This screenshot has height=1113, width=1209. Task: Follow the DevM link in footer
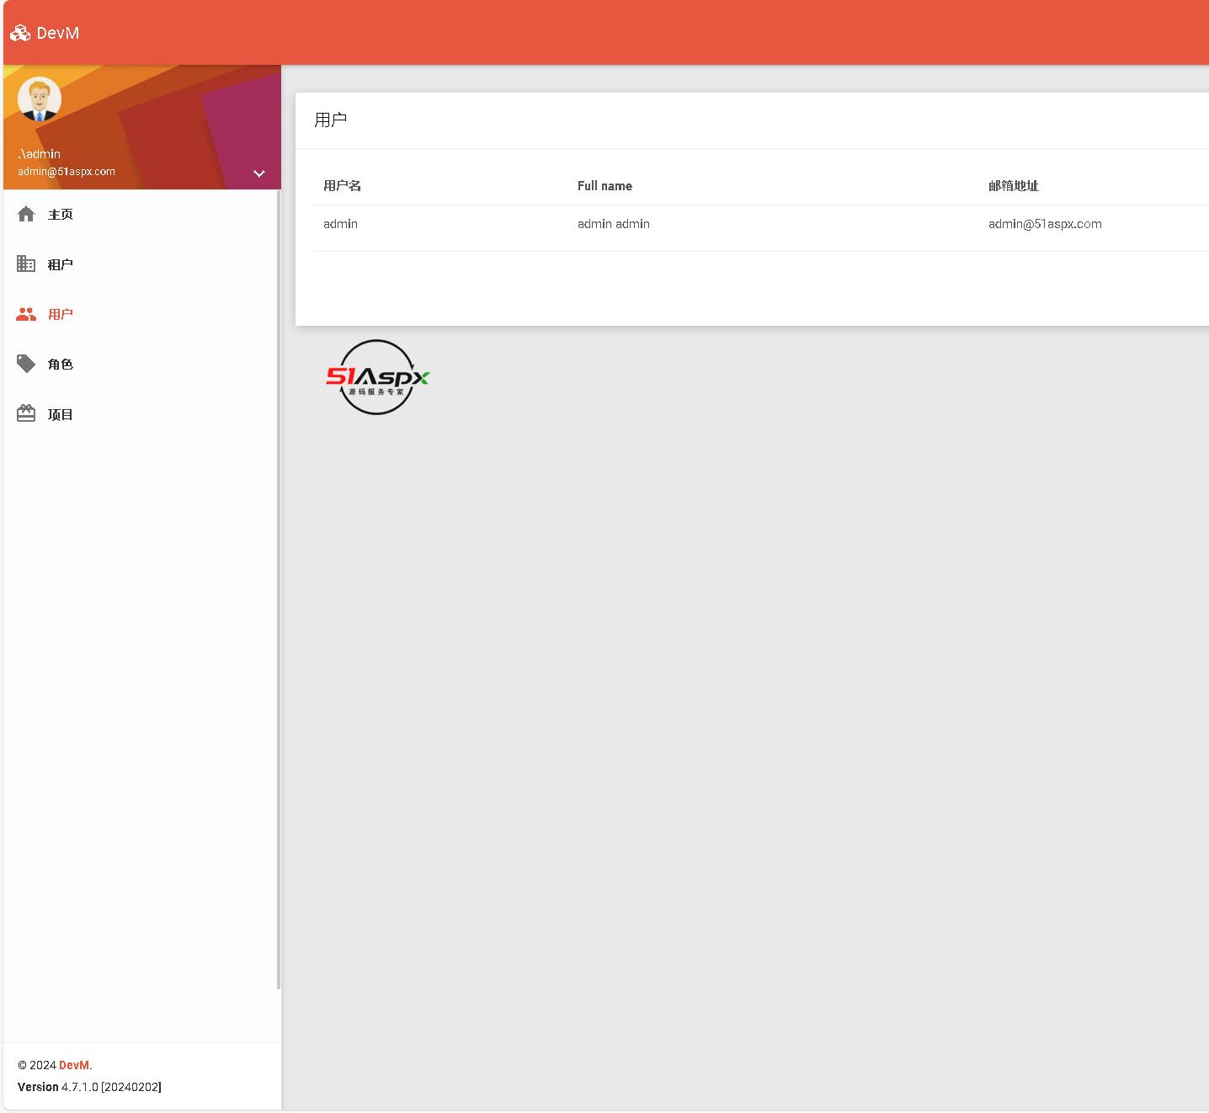coord(74,1065)
